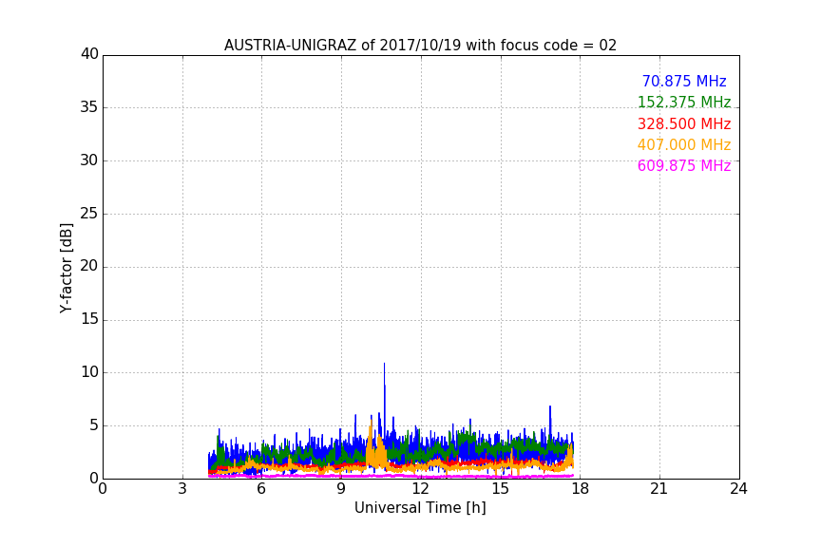
Task: Click the y-axis tick value 40
Action: [89, 54]
